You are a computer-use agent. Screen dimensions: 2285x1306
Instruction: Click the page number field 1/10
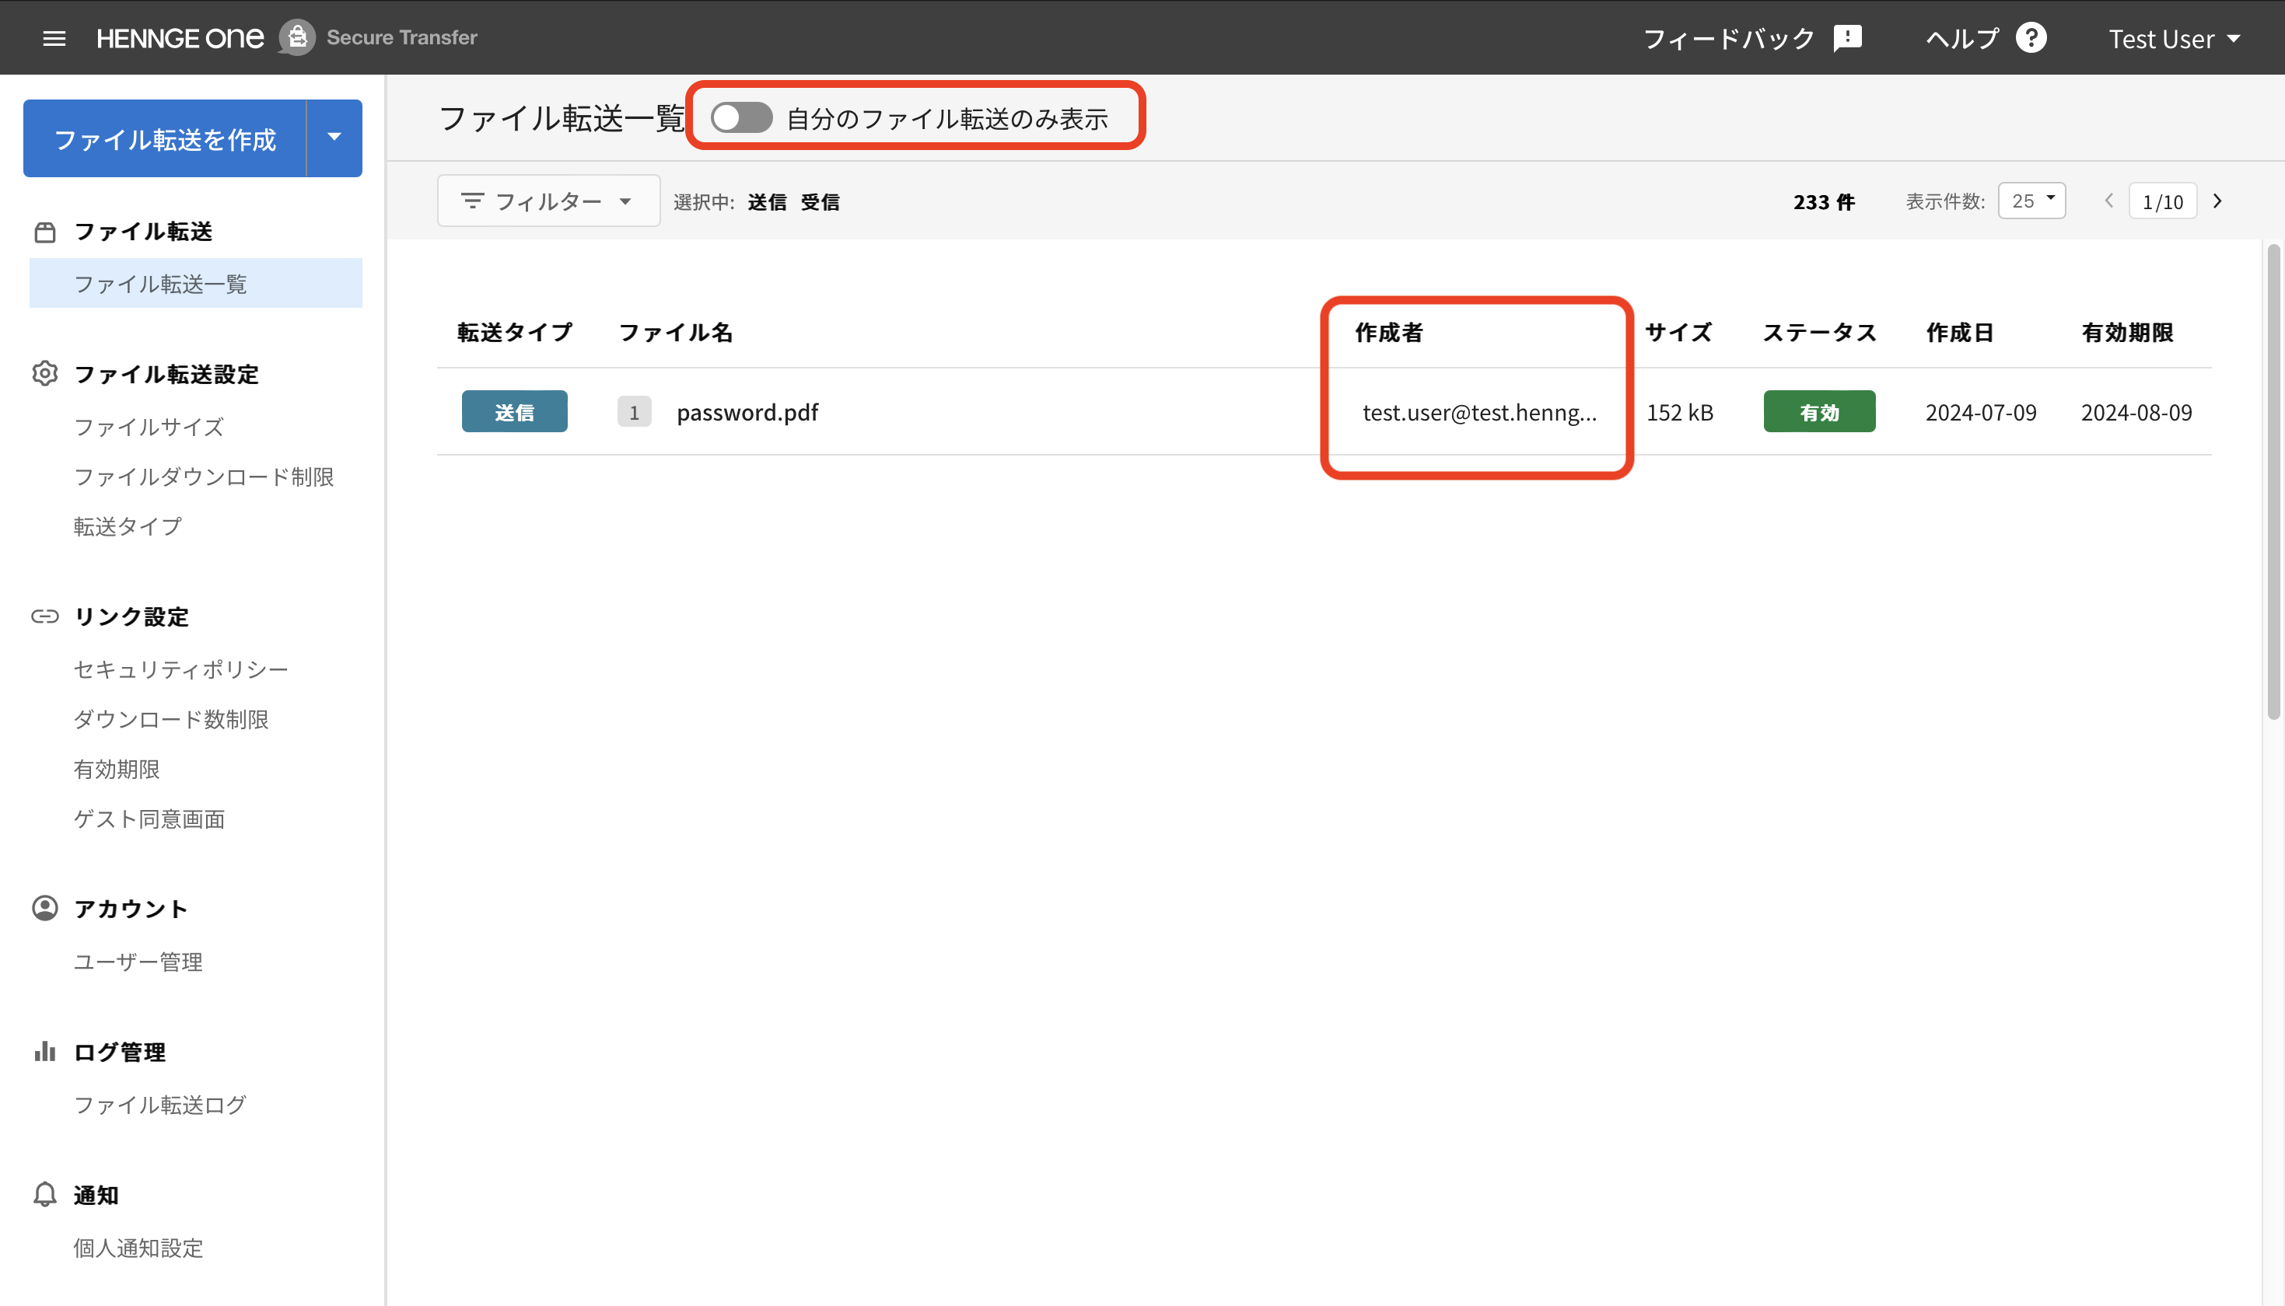point(2163,201)
